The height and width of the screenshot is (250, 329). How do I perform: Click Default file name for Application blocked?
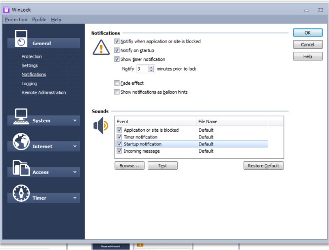point(206,130)
